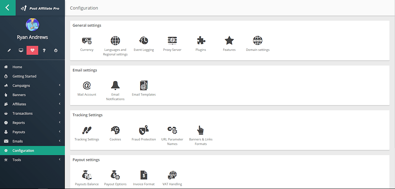Image resolution: width=395 pixels, height=189 pixels.
Task: Go to Home in the sidebar
Action: click(32, 67)
